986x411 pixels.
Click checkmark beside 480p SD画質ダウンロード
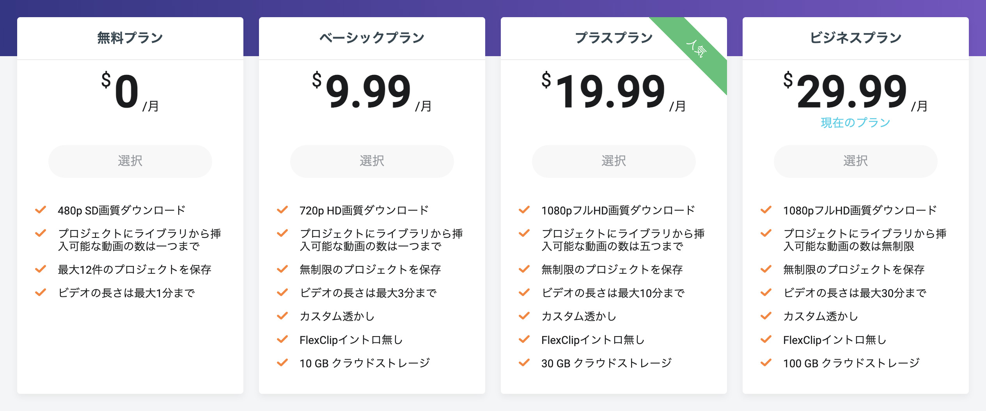click(41, 210)
